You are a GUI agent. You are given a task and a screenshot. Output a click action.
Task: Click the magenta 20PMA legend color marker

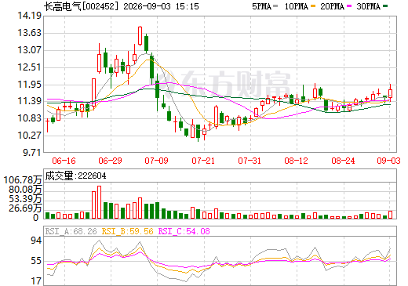pos(349,5)
